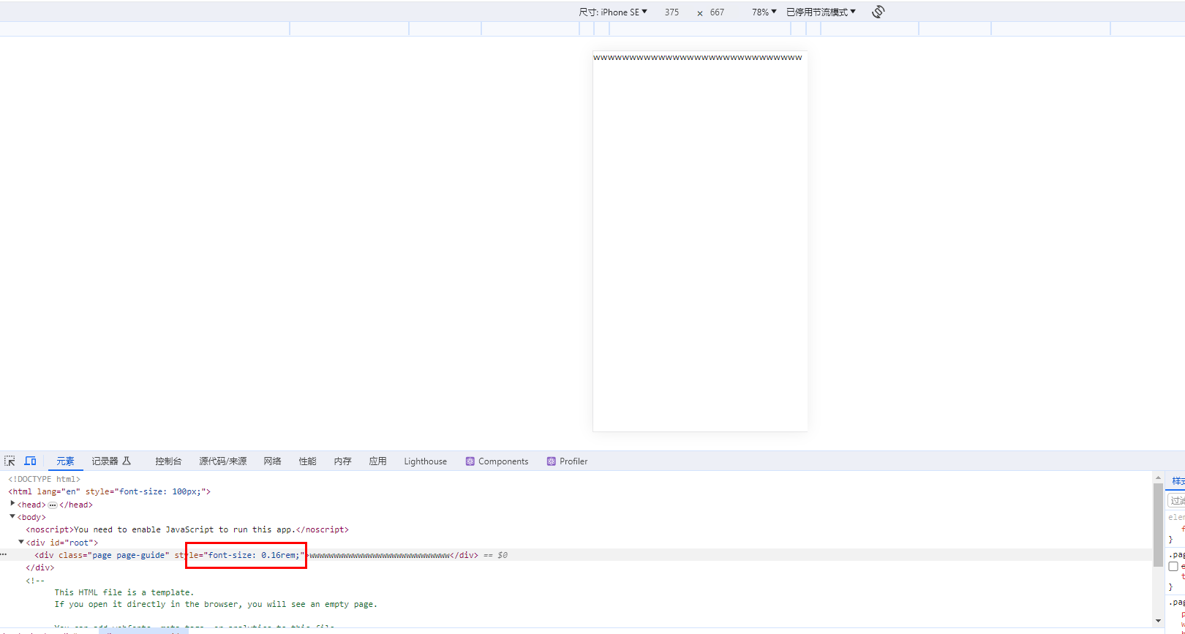
Task: Open the 应用 tab
Action: point(378,461)
